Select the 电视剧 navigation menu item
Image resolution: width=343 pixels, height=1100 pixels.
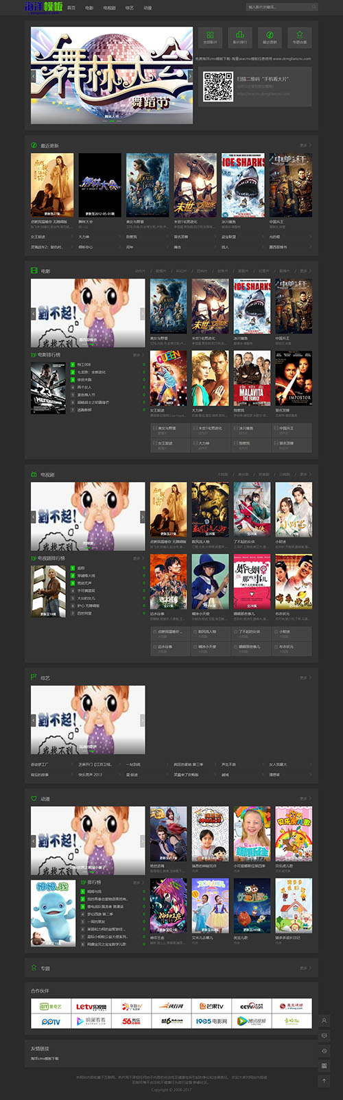[109, 8]
